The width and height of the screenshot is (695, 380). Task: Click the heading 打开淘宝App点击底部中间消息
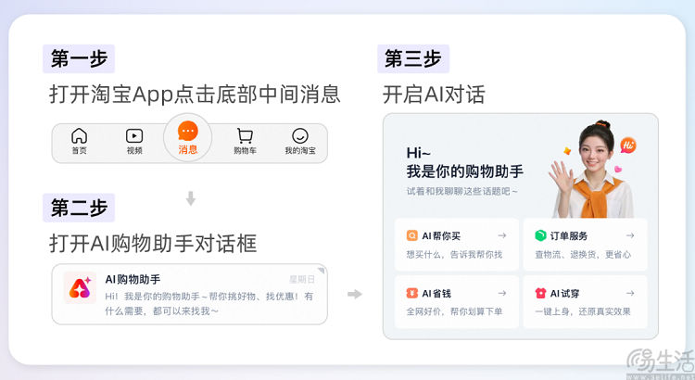[195, 95]
